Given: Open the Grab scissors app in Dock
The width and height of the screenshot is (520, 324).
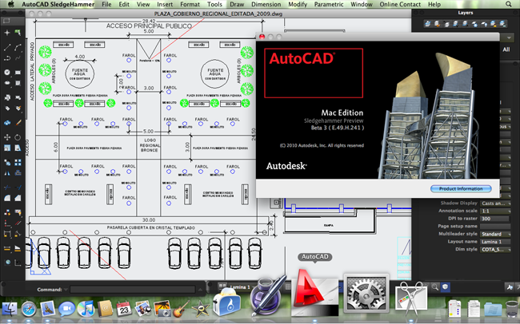Looking at the screenshot, I should click(x=411, y=299).
